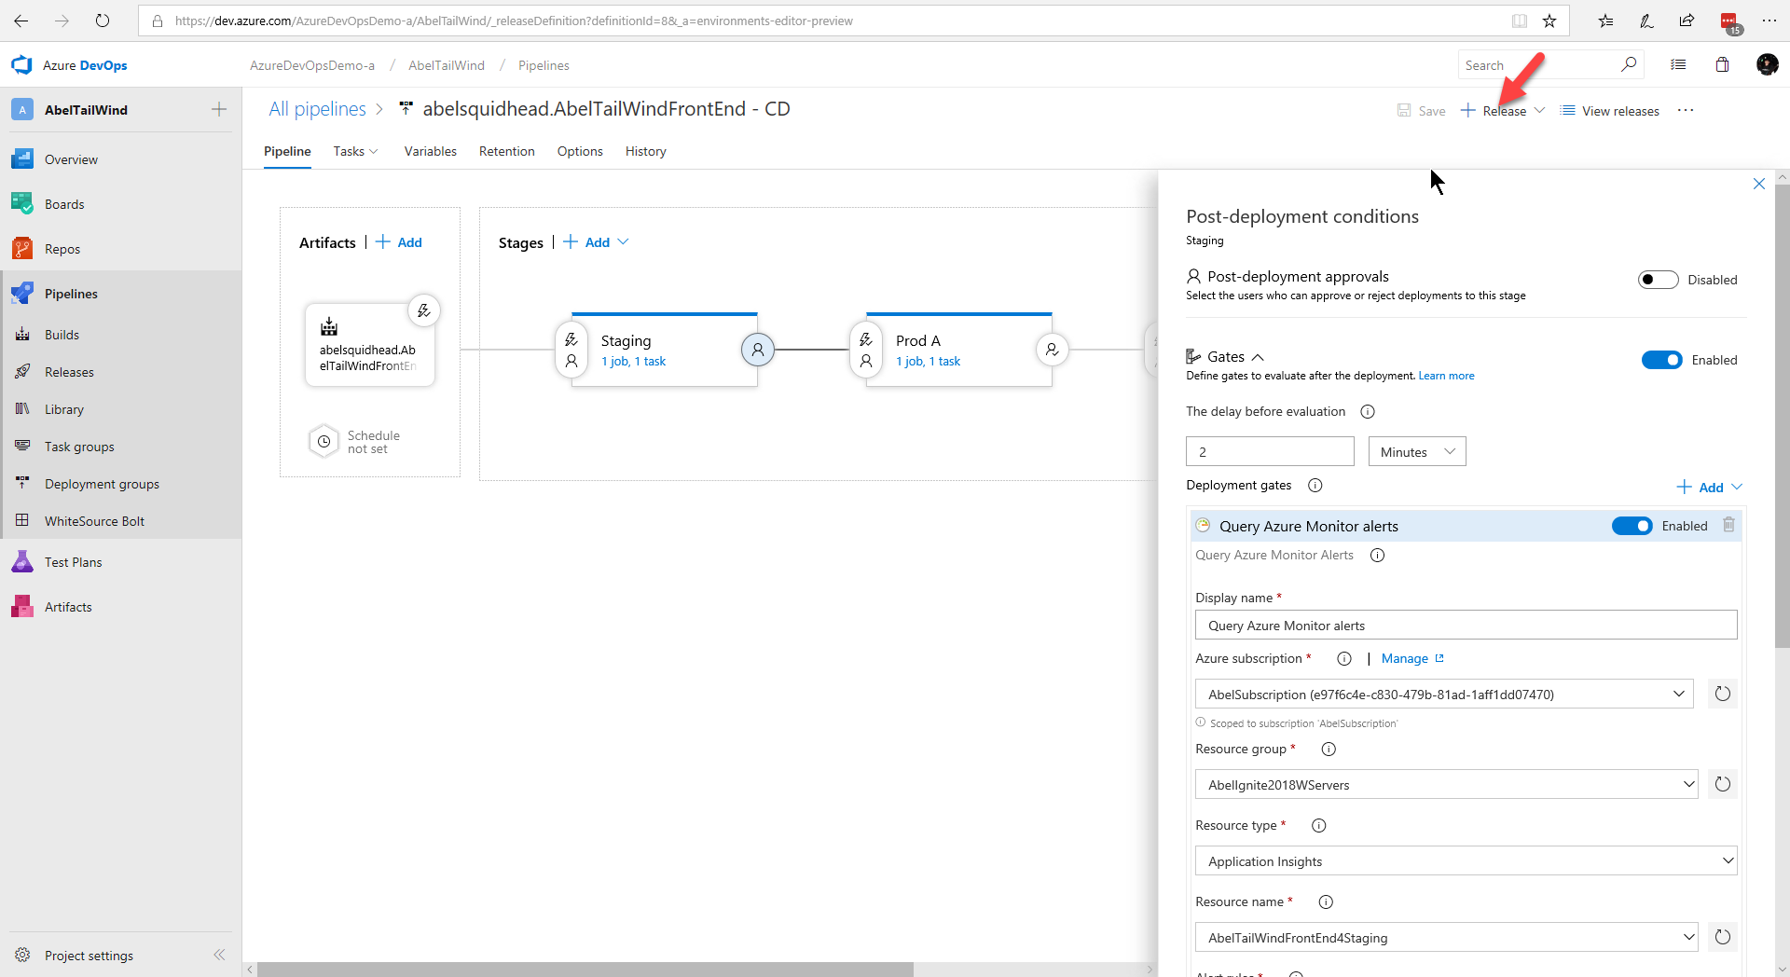This screenshot has width=1790, height=977.
Task: Add a new artifact
Action: click(399, 242)
